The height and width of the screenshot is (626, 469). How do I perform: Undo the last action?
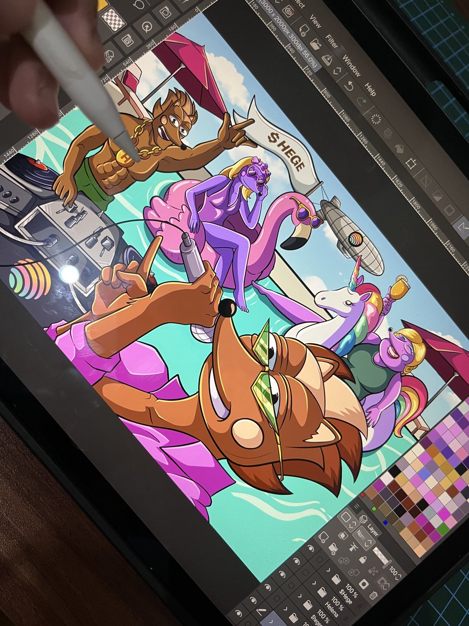point(349,86)
